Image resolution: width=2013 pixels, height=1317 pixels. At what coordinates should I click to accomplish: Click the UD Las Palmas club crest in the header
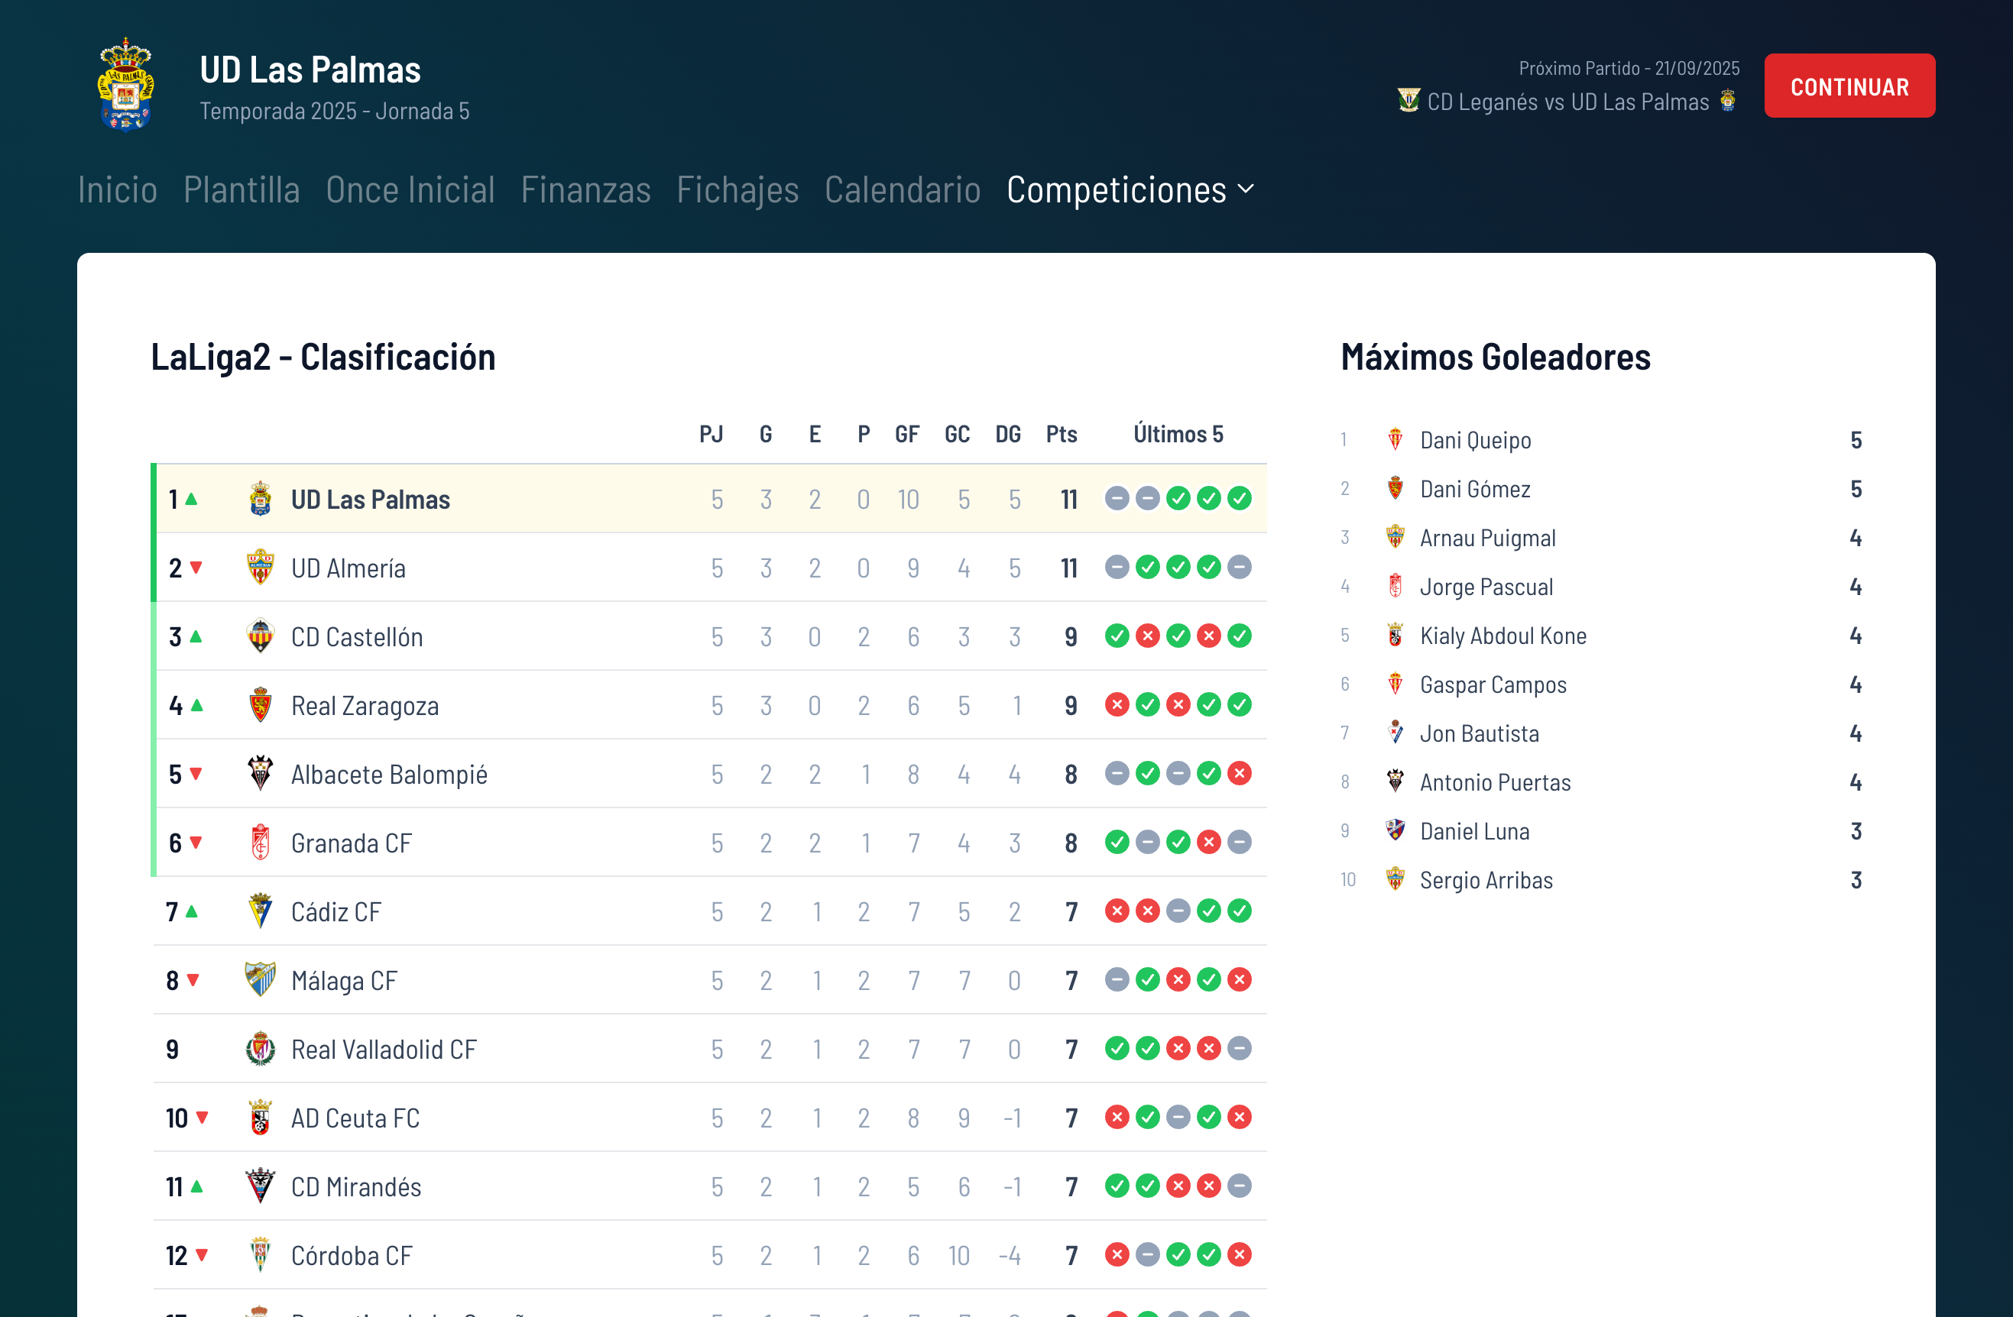tap(126, 86)
